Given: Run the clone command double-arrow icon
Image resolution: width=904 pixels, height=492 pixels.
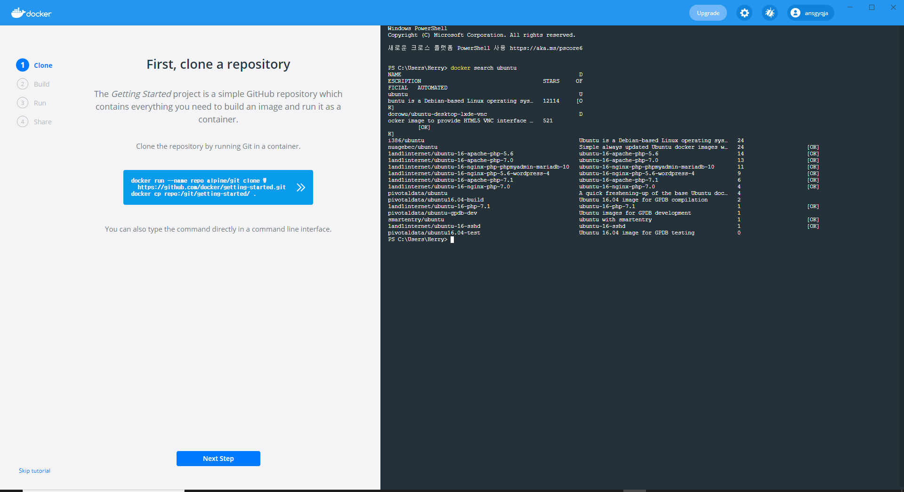Looking at the screenshot, I should point(301,187).
